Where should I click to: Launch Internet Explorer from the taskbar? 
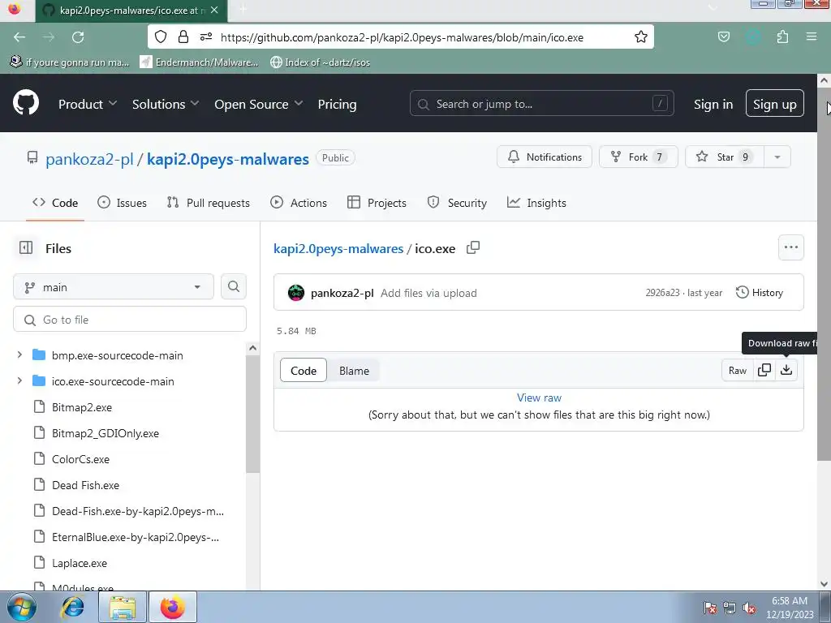point(72,608)
